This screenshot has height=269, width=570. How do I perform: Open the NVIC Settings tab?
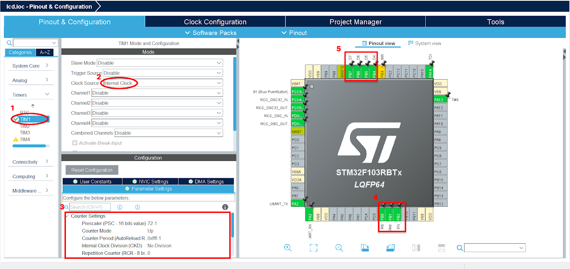pos(150,181)
